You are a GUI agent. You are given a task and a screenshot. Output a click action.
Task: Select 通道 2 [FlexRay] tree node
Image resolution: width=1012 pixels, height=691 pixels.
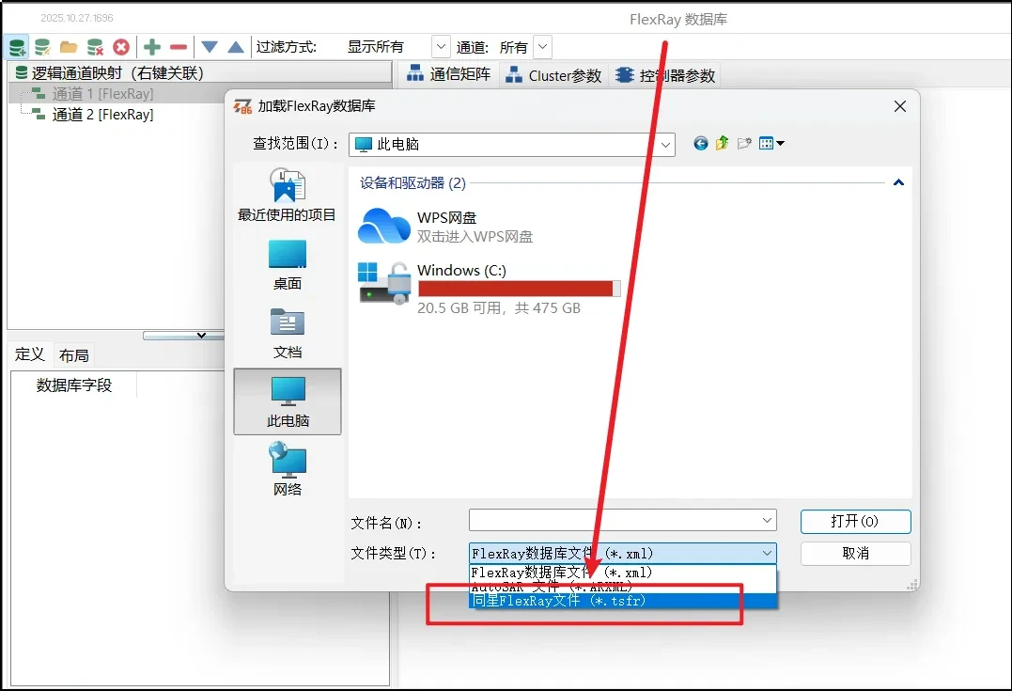[x=102, y=115]
